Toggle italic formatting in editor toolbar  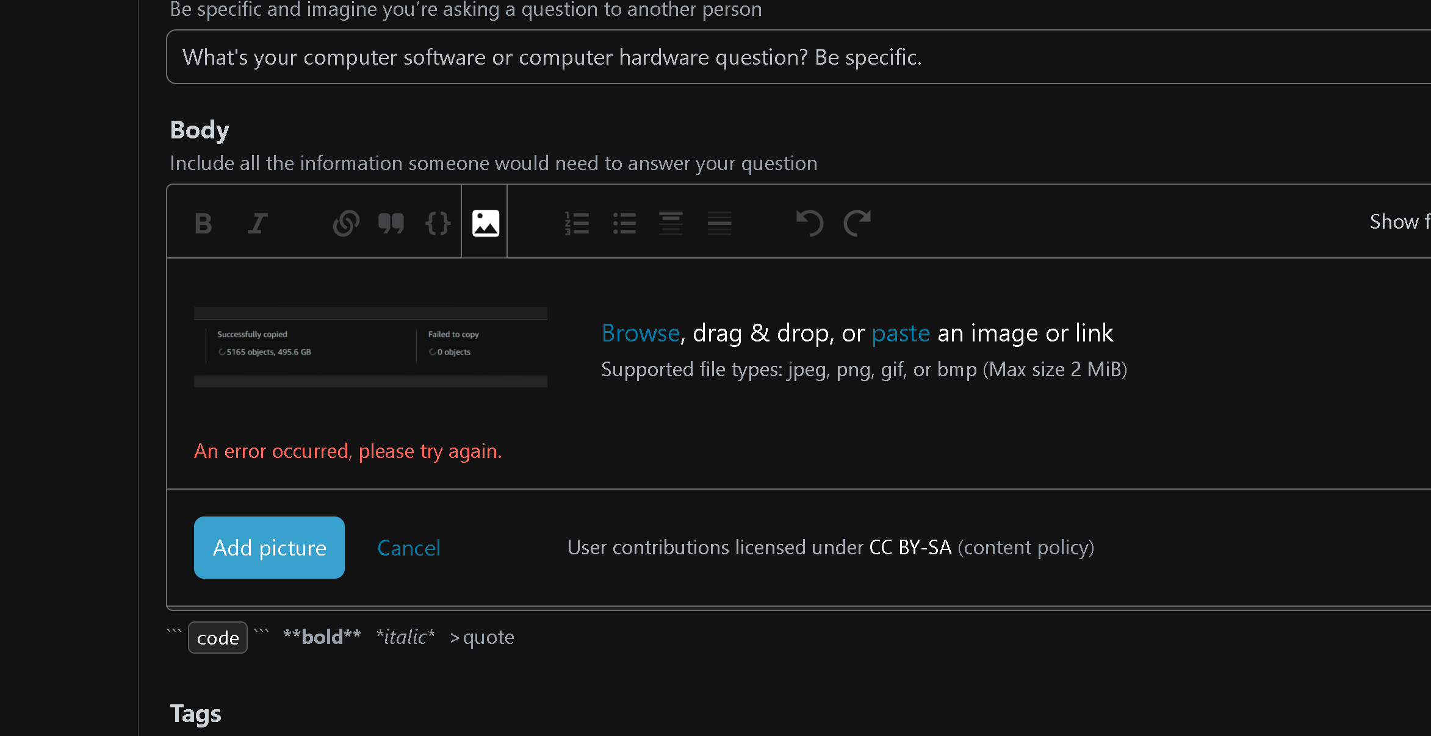[x=258, y=223]
